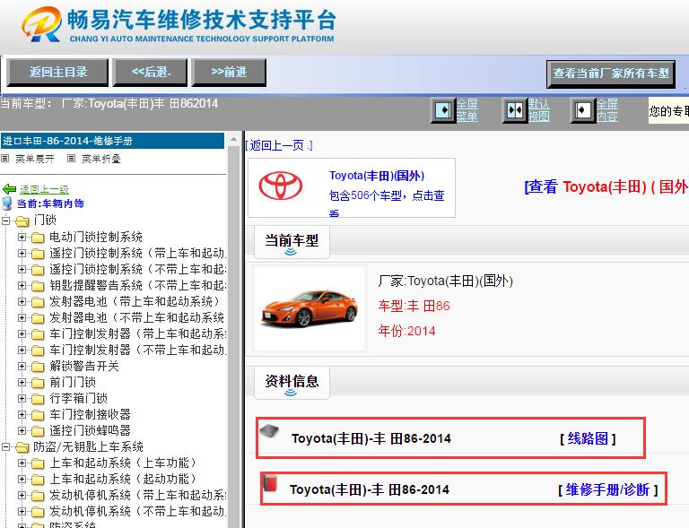The height and width of the screenshot is (528, 689).
Task: Click folder icon of 解锁警告开关
Action: pos(38,367)
